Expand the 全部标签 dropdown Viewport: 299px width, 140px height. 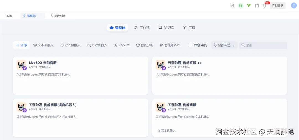tap(224, 45)
